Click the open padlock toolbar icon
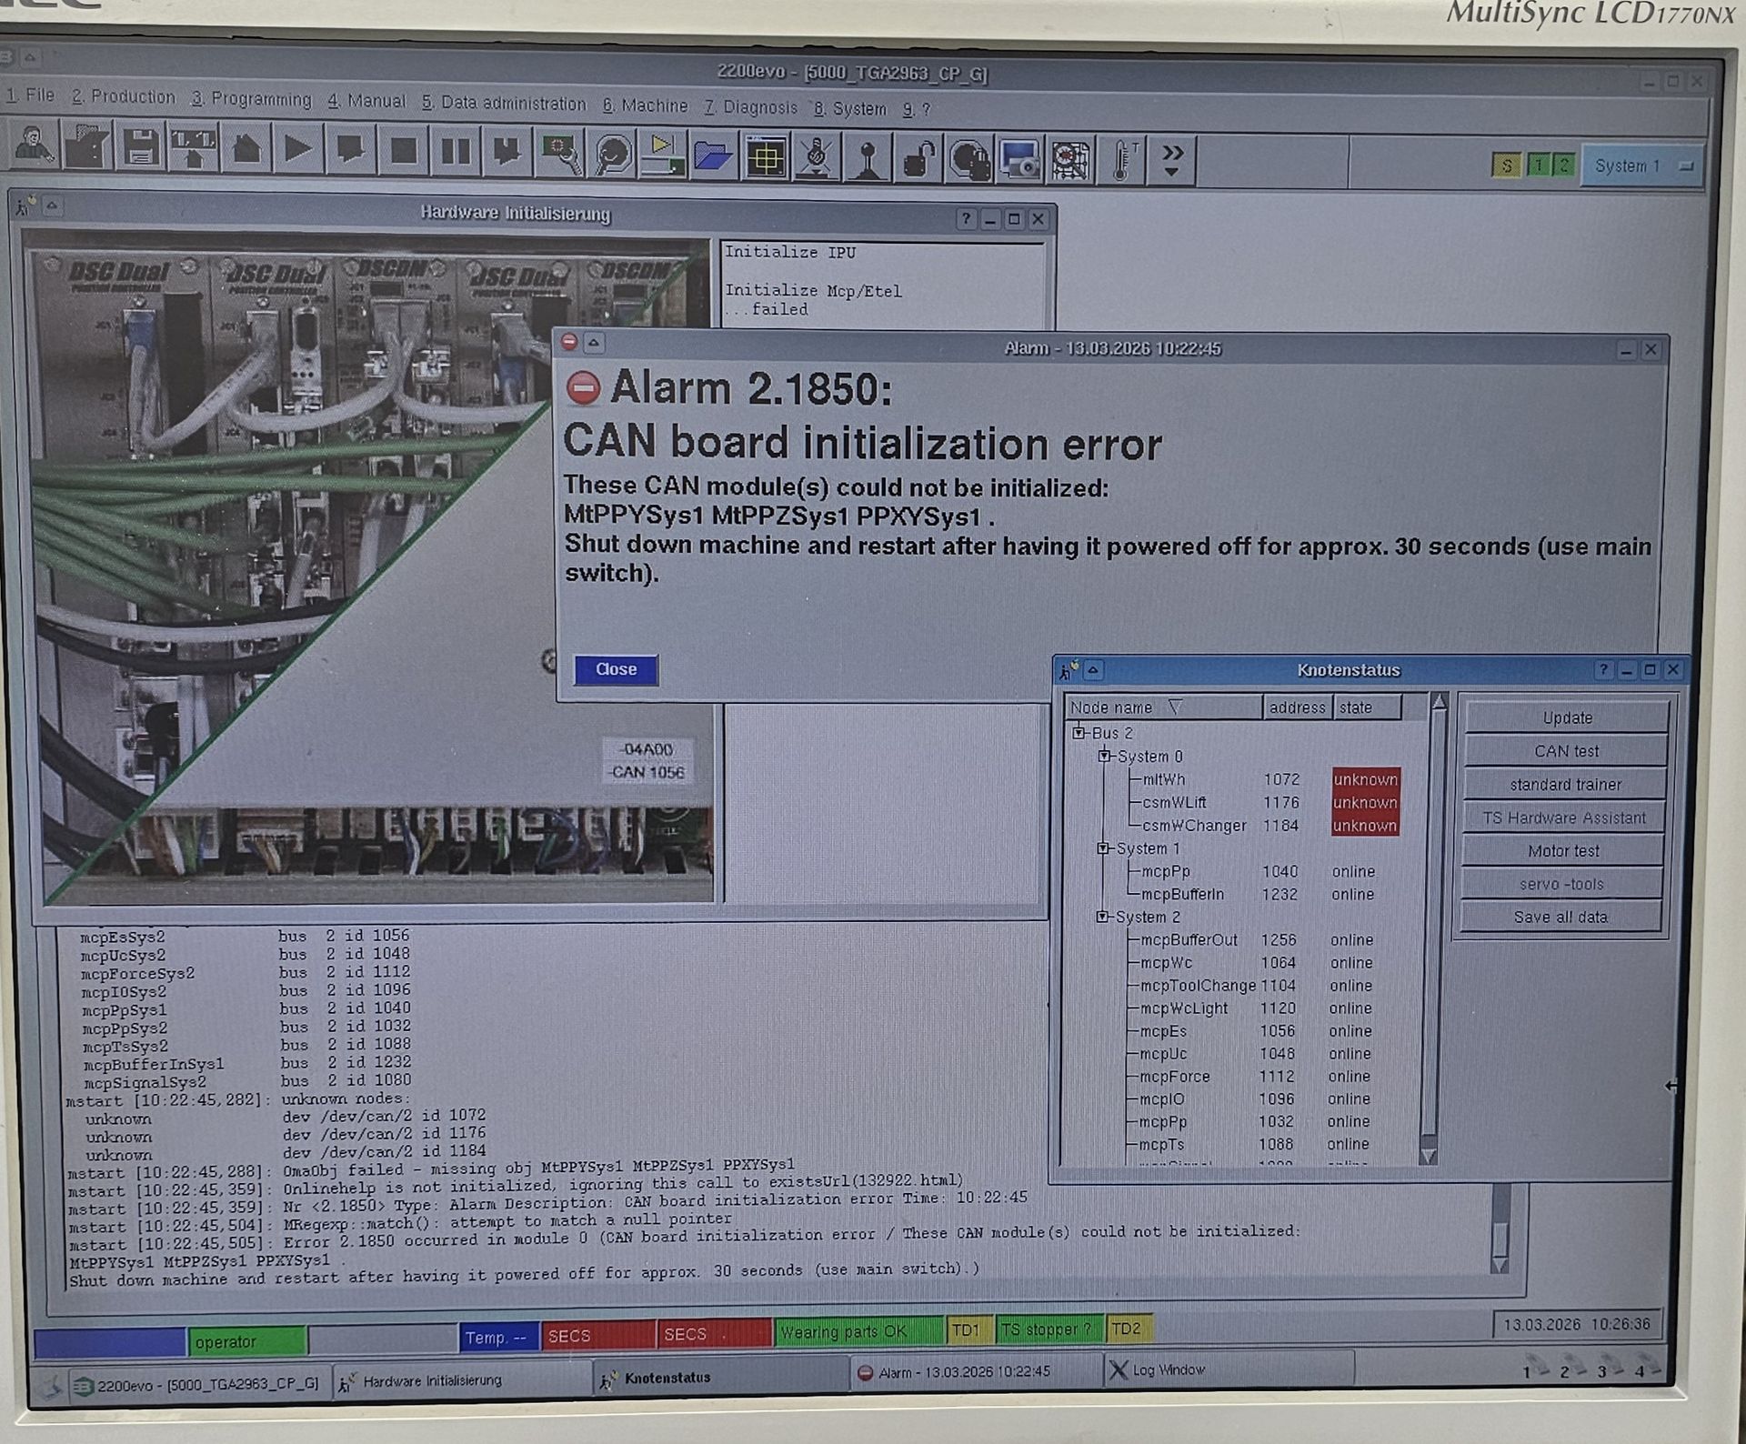 coord(919,159)
